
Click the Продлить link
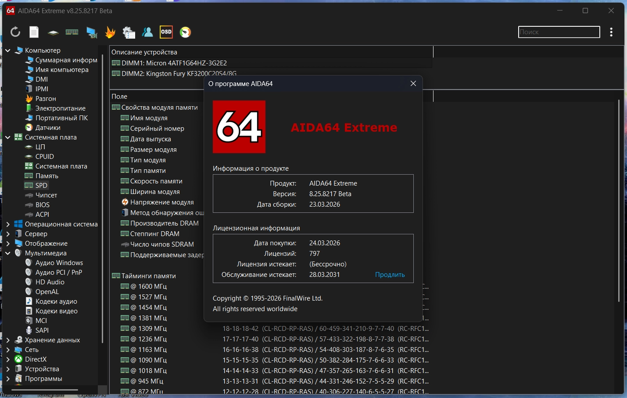390,275
